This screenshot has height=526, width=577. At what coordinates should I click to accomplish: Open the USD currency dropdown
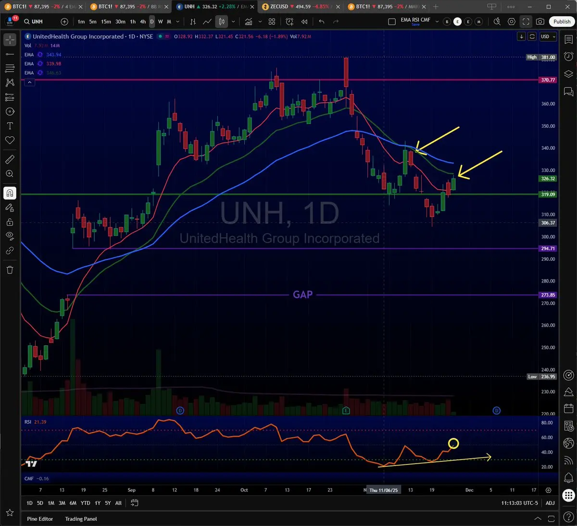[548, 37]
